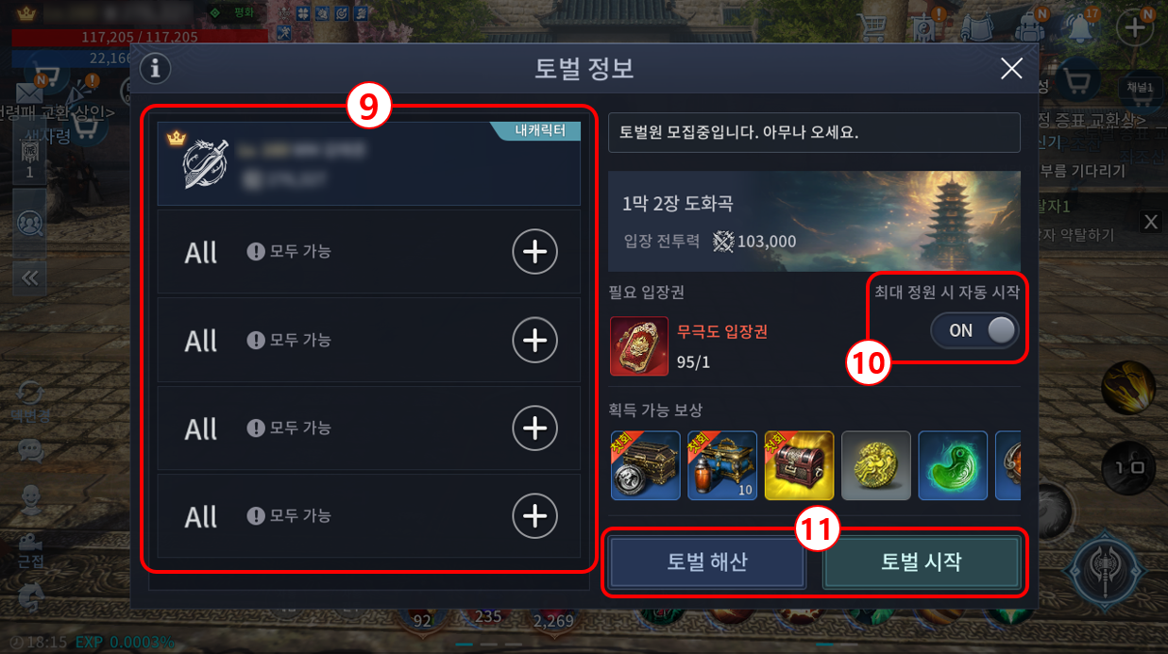
Task: Toggle auto-start ON switch
Action: (974, 330)
